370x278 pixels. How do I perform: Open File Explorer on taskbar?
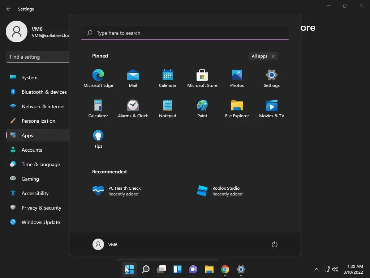[x=209, y=269]
